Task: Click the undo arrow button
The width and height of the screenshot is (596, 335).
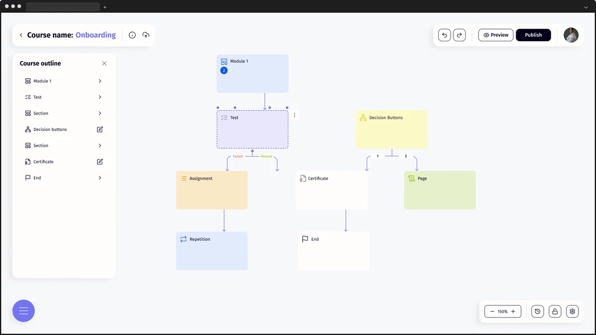Action: pos(445,35)
